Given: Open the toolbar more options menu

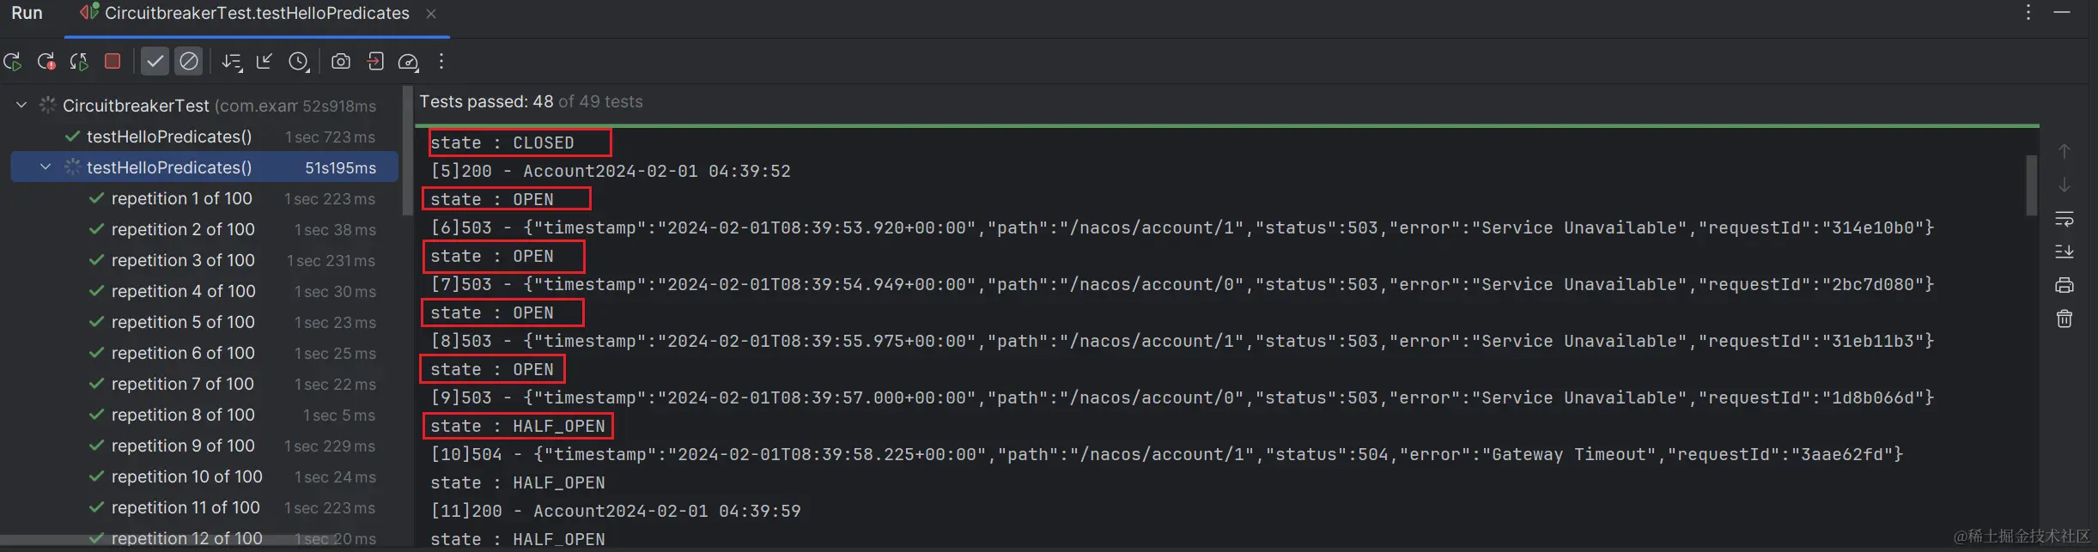Looking at the screenshot, I should (441, 62).
